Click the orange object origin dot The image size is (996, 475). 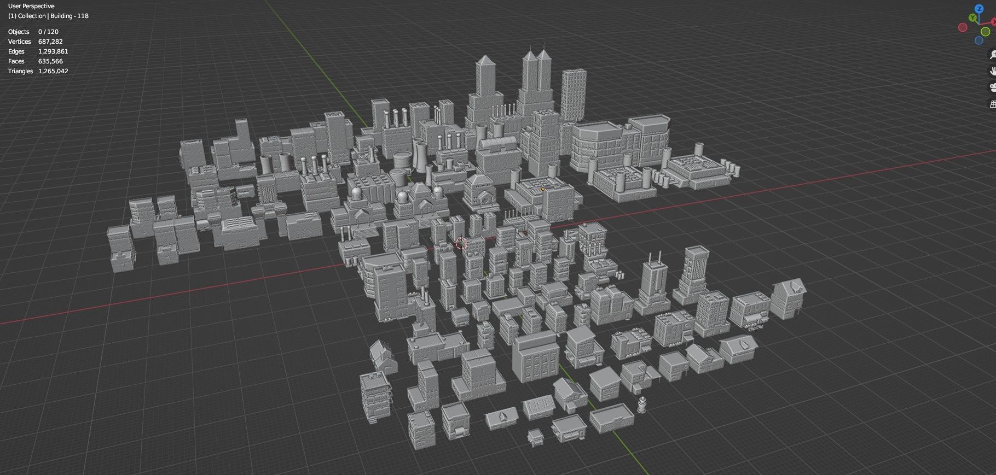click(542, 189)
